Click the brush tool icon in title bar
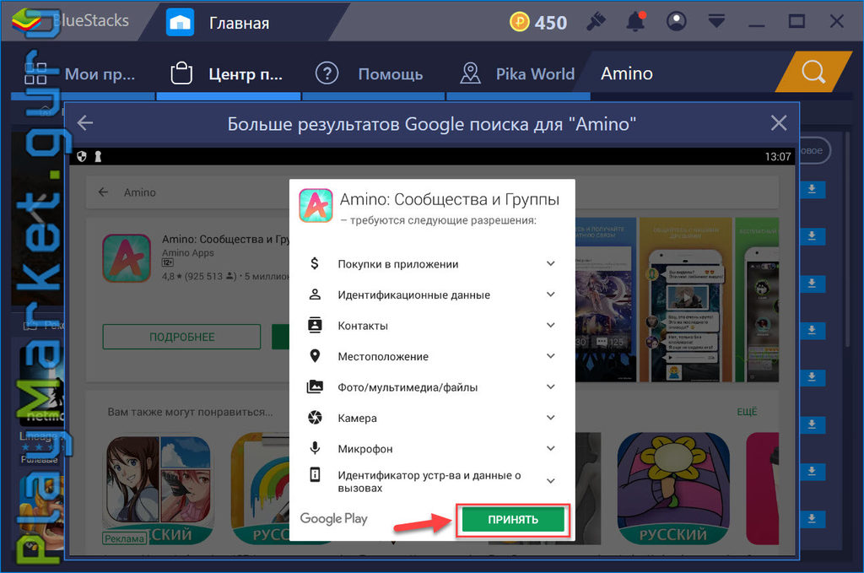 (596, 21)
